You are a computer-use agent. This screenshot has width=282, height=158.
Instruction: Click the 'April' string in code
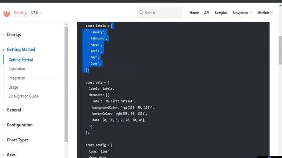click(x=96, y=51)
